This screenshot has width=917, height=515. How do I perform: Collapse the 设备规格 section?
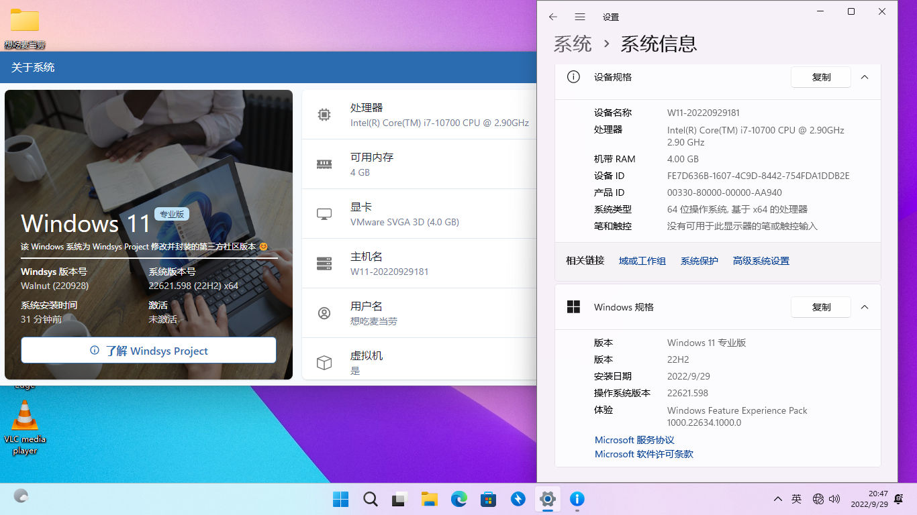[865, 77]
